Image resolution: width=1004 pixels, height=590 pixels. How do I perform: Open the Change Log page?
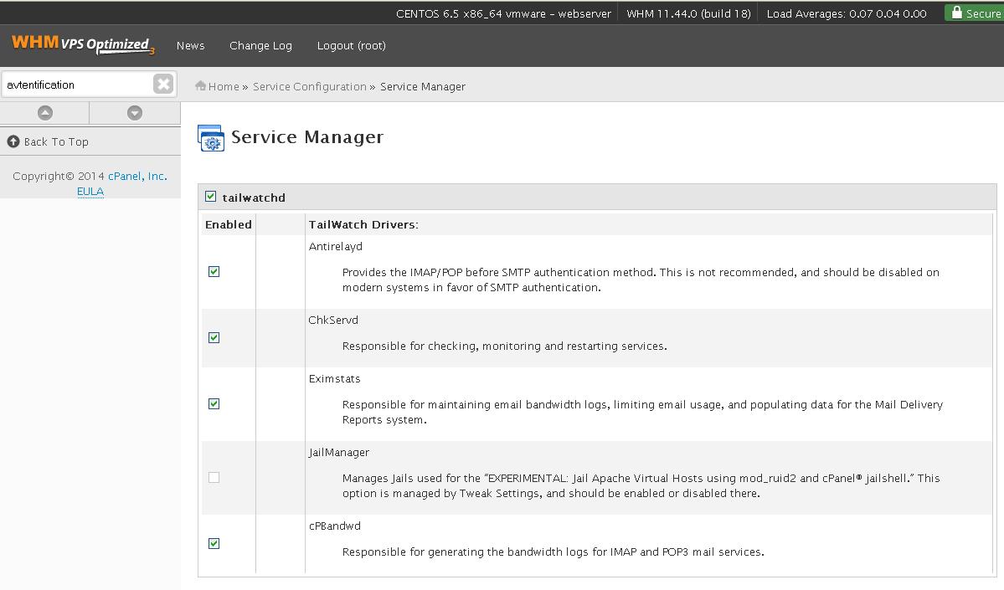260,45
